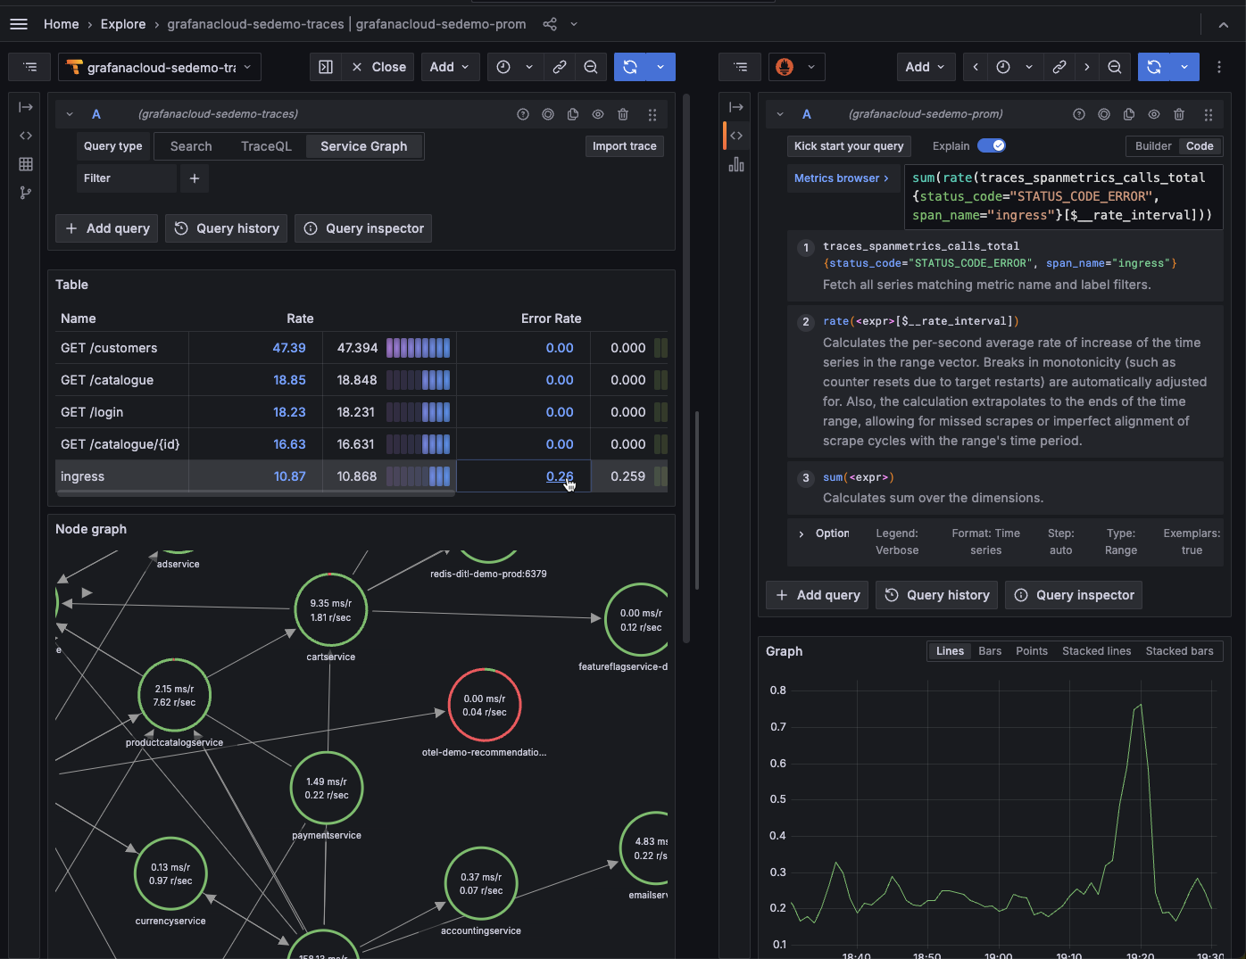Switch graph style to Bars

[990, 651]
